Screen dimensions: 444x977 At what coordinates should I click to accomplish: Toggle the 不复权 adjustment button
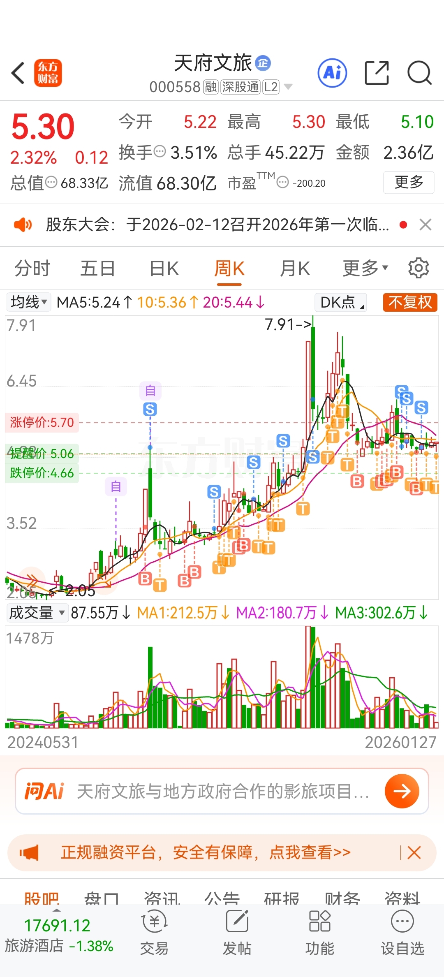pos(410,302)
